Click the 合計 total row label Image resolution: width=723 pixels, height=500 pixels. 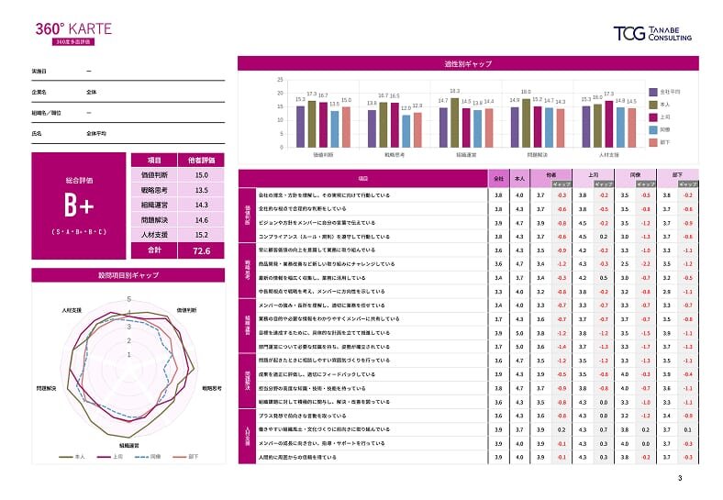point(154,250)
